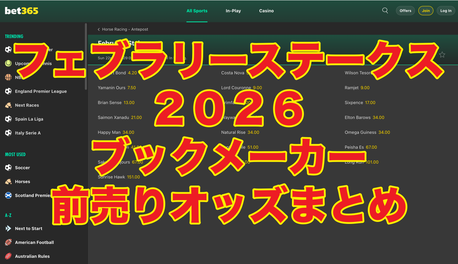Click the bet365 logo

[x=22, y=11]
